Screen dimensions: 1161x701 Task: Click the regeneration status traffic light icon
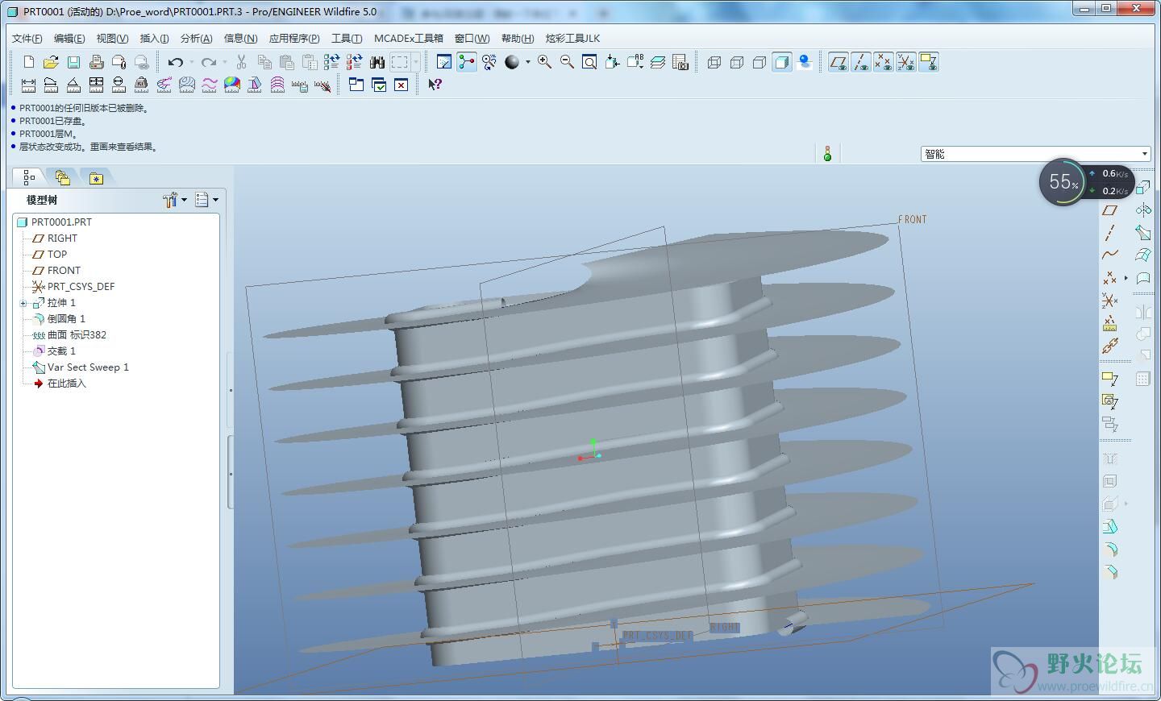pyautogui.click(x=827, y=153)
